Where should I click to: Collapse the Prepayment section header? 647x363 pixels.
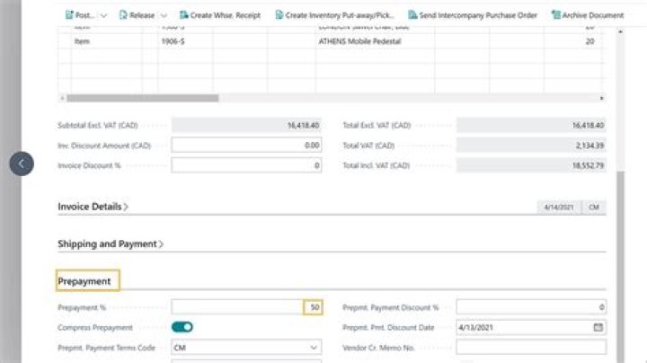84,281
